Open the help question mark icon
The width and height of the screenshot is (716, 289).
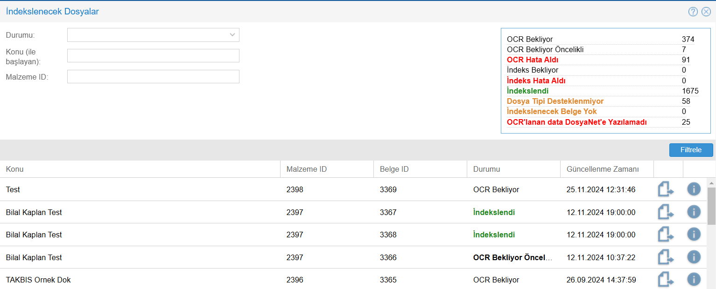click(x=693, y=12)
